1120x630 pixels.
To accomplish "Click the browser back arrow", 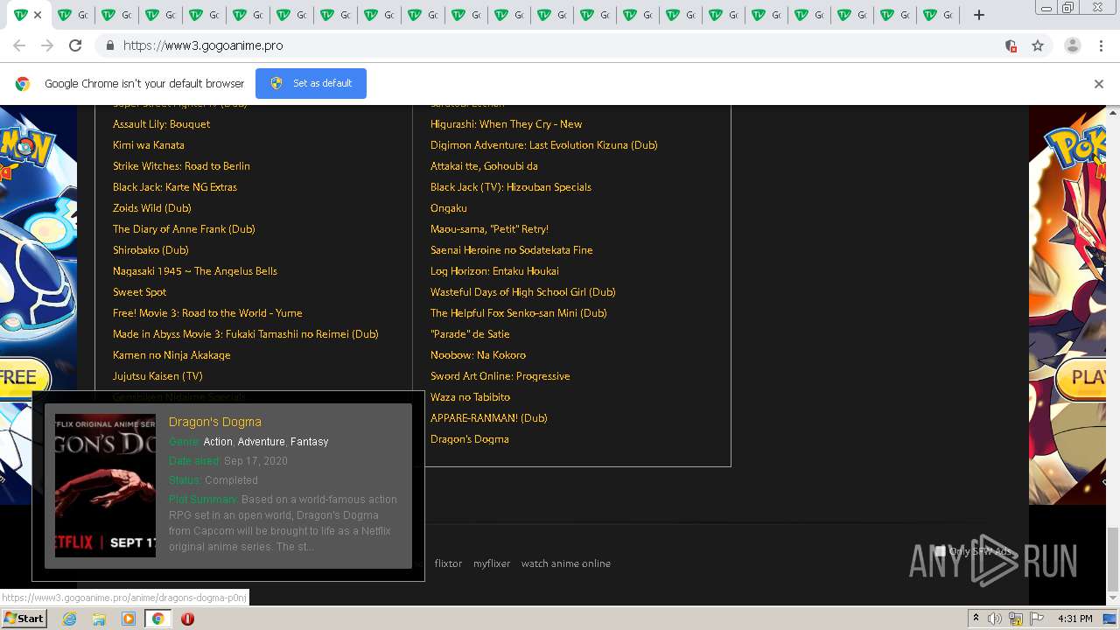I will click(x=19, y=45).
